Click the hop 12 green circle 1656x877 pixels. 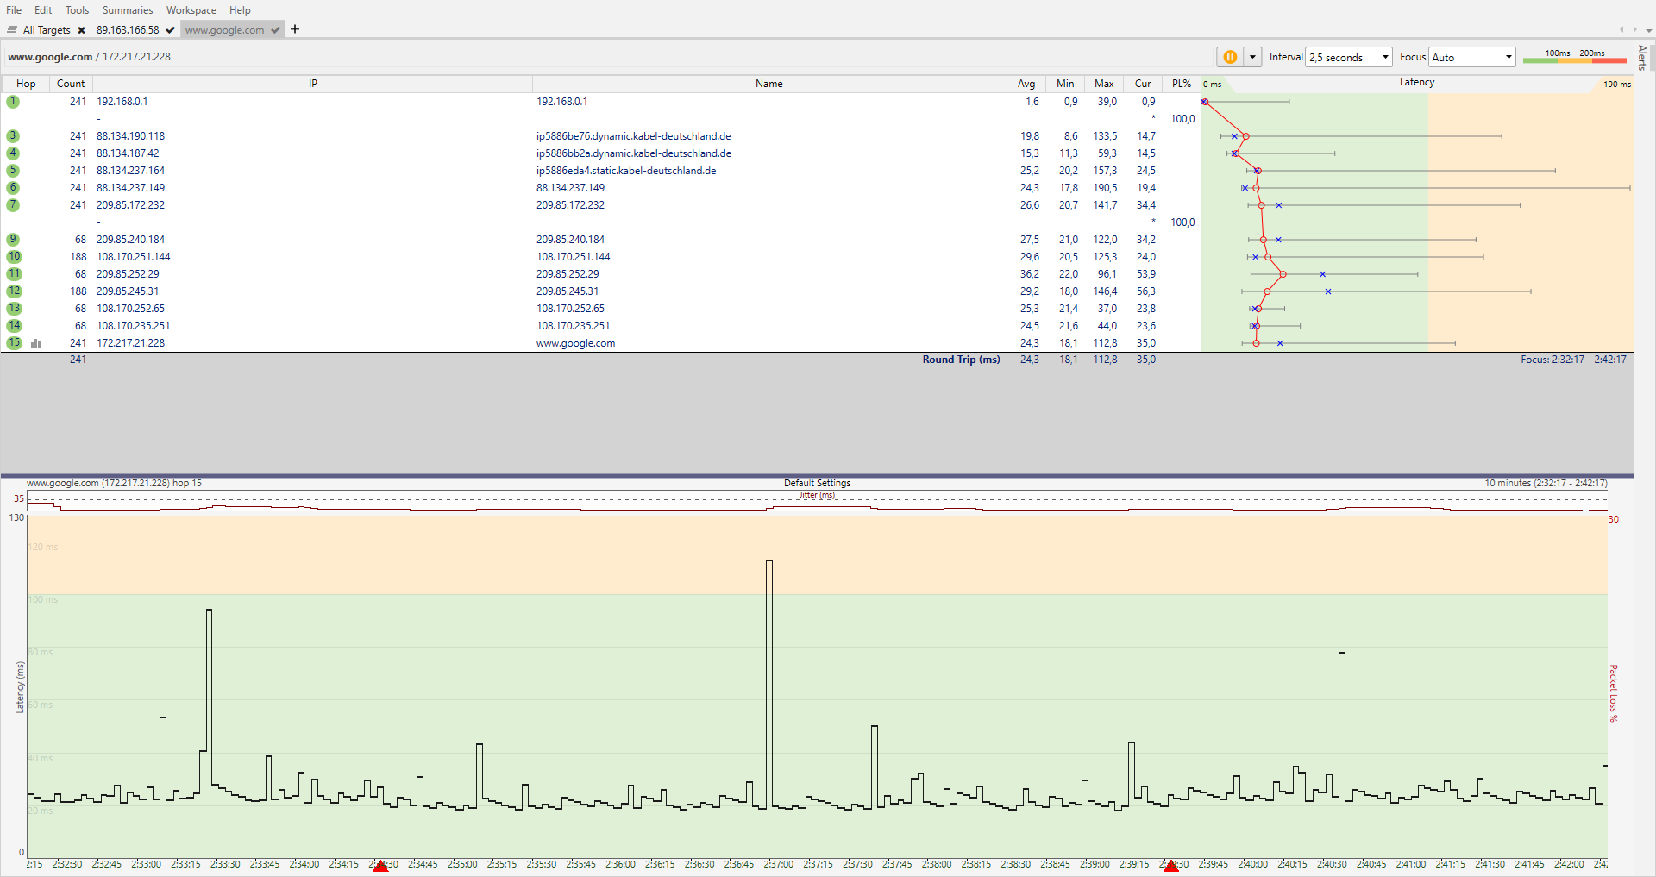(14, 291)
